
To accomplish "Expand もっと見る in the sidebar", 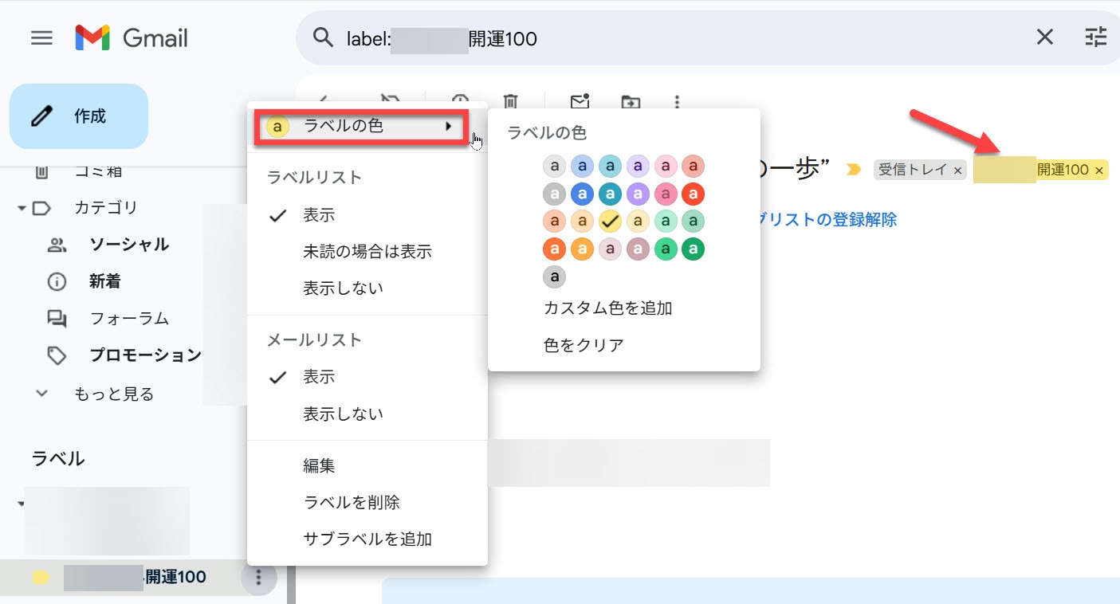I will (113, 394).
